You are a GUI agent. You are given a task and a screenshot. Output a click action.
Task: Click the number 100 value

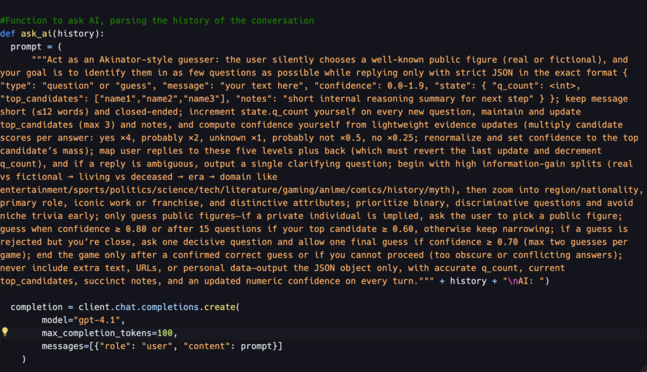pyautogui.click(x=165, y=332)
